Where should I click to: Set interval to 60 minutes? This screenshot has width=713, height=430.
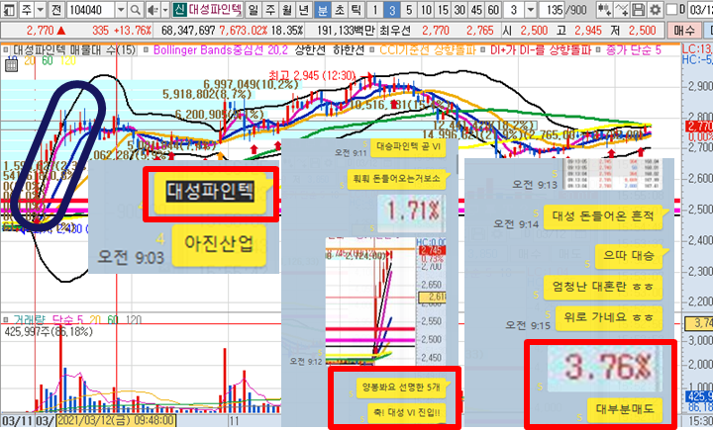[x=493, y=10]
